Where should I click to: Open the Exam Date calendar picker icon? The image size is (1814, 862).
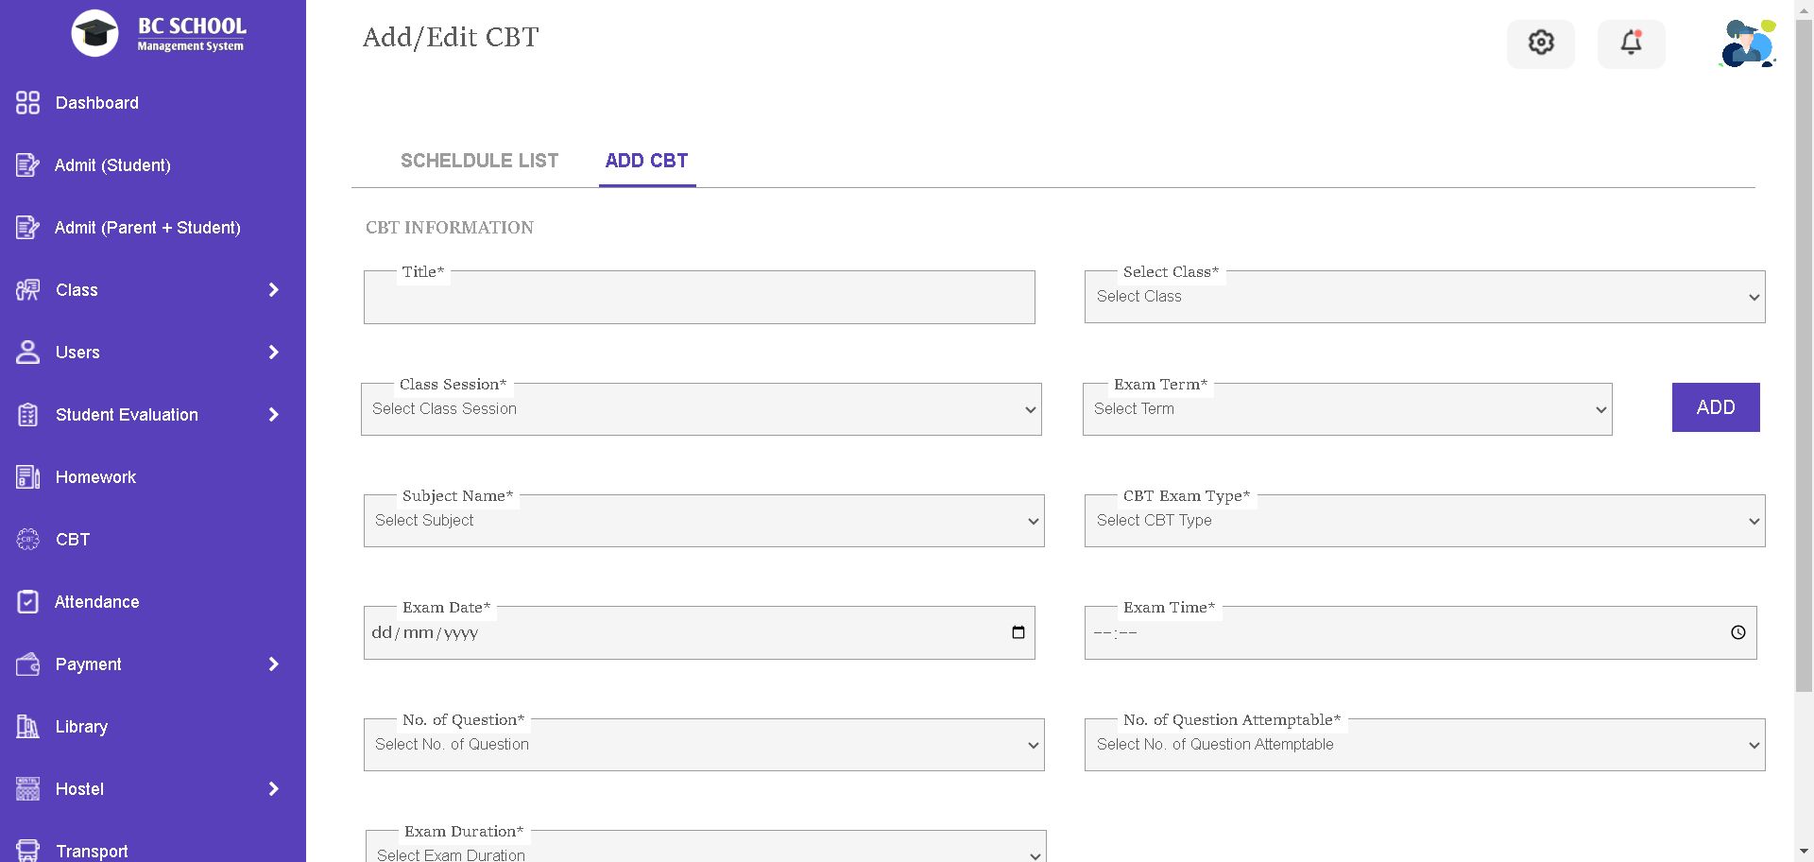click(x=1018, y=632)
